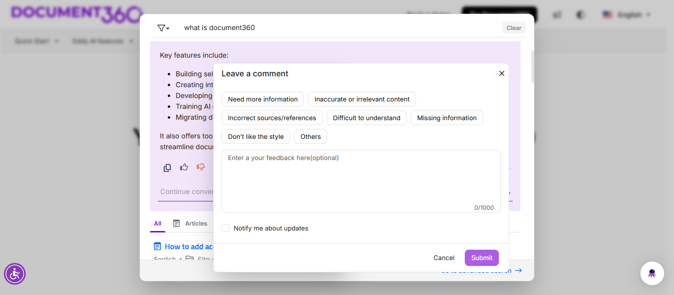This screenshot has width=674, height=295.
Task: Expand the Eddy AI features menu
Action: click(x=103, y=41)
